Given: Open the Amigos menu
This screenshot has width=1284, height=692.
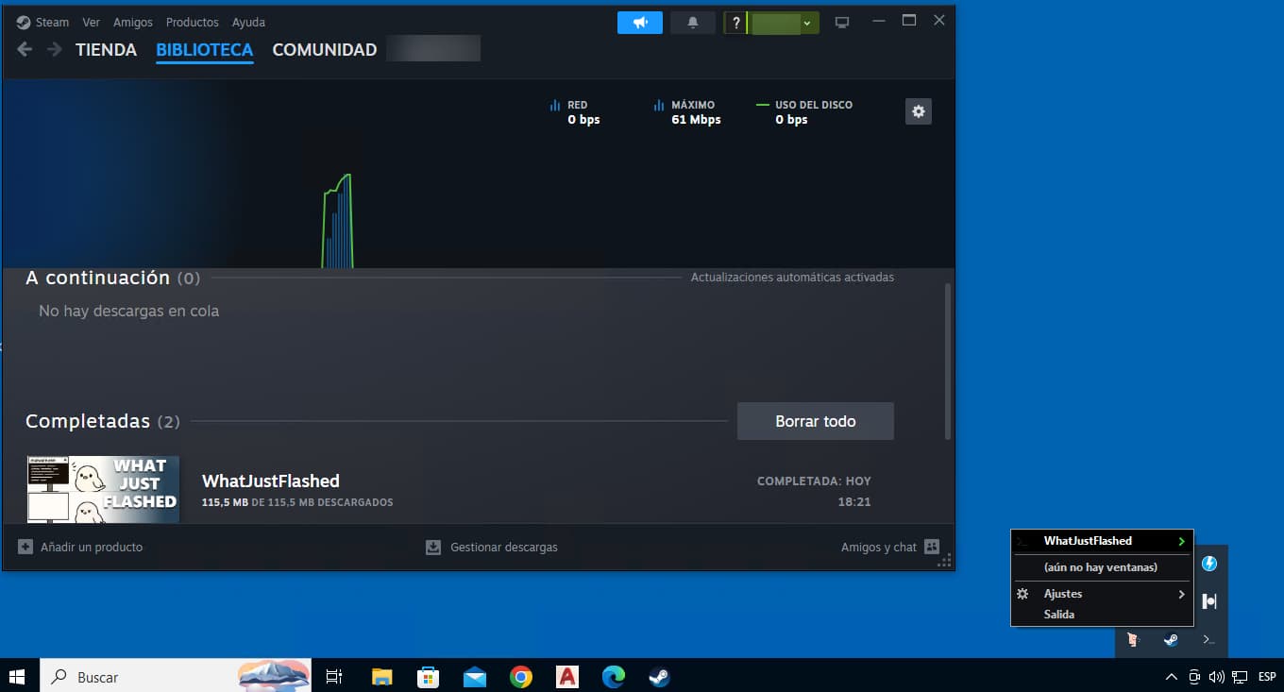Looking at the screenshot, I should coord(133,22).
